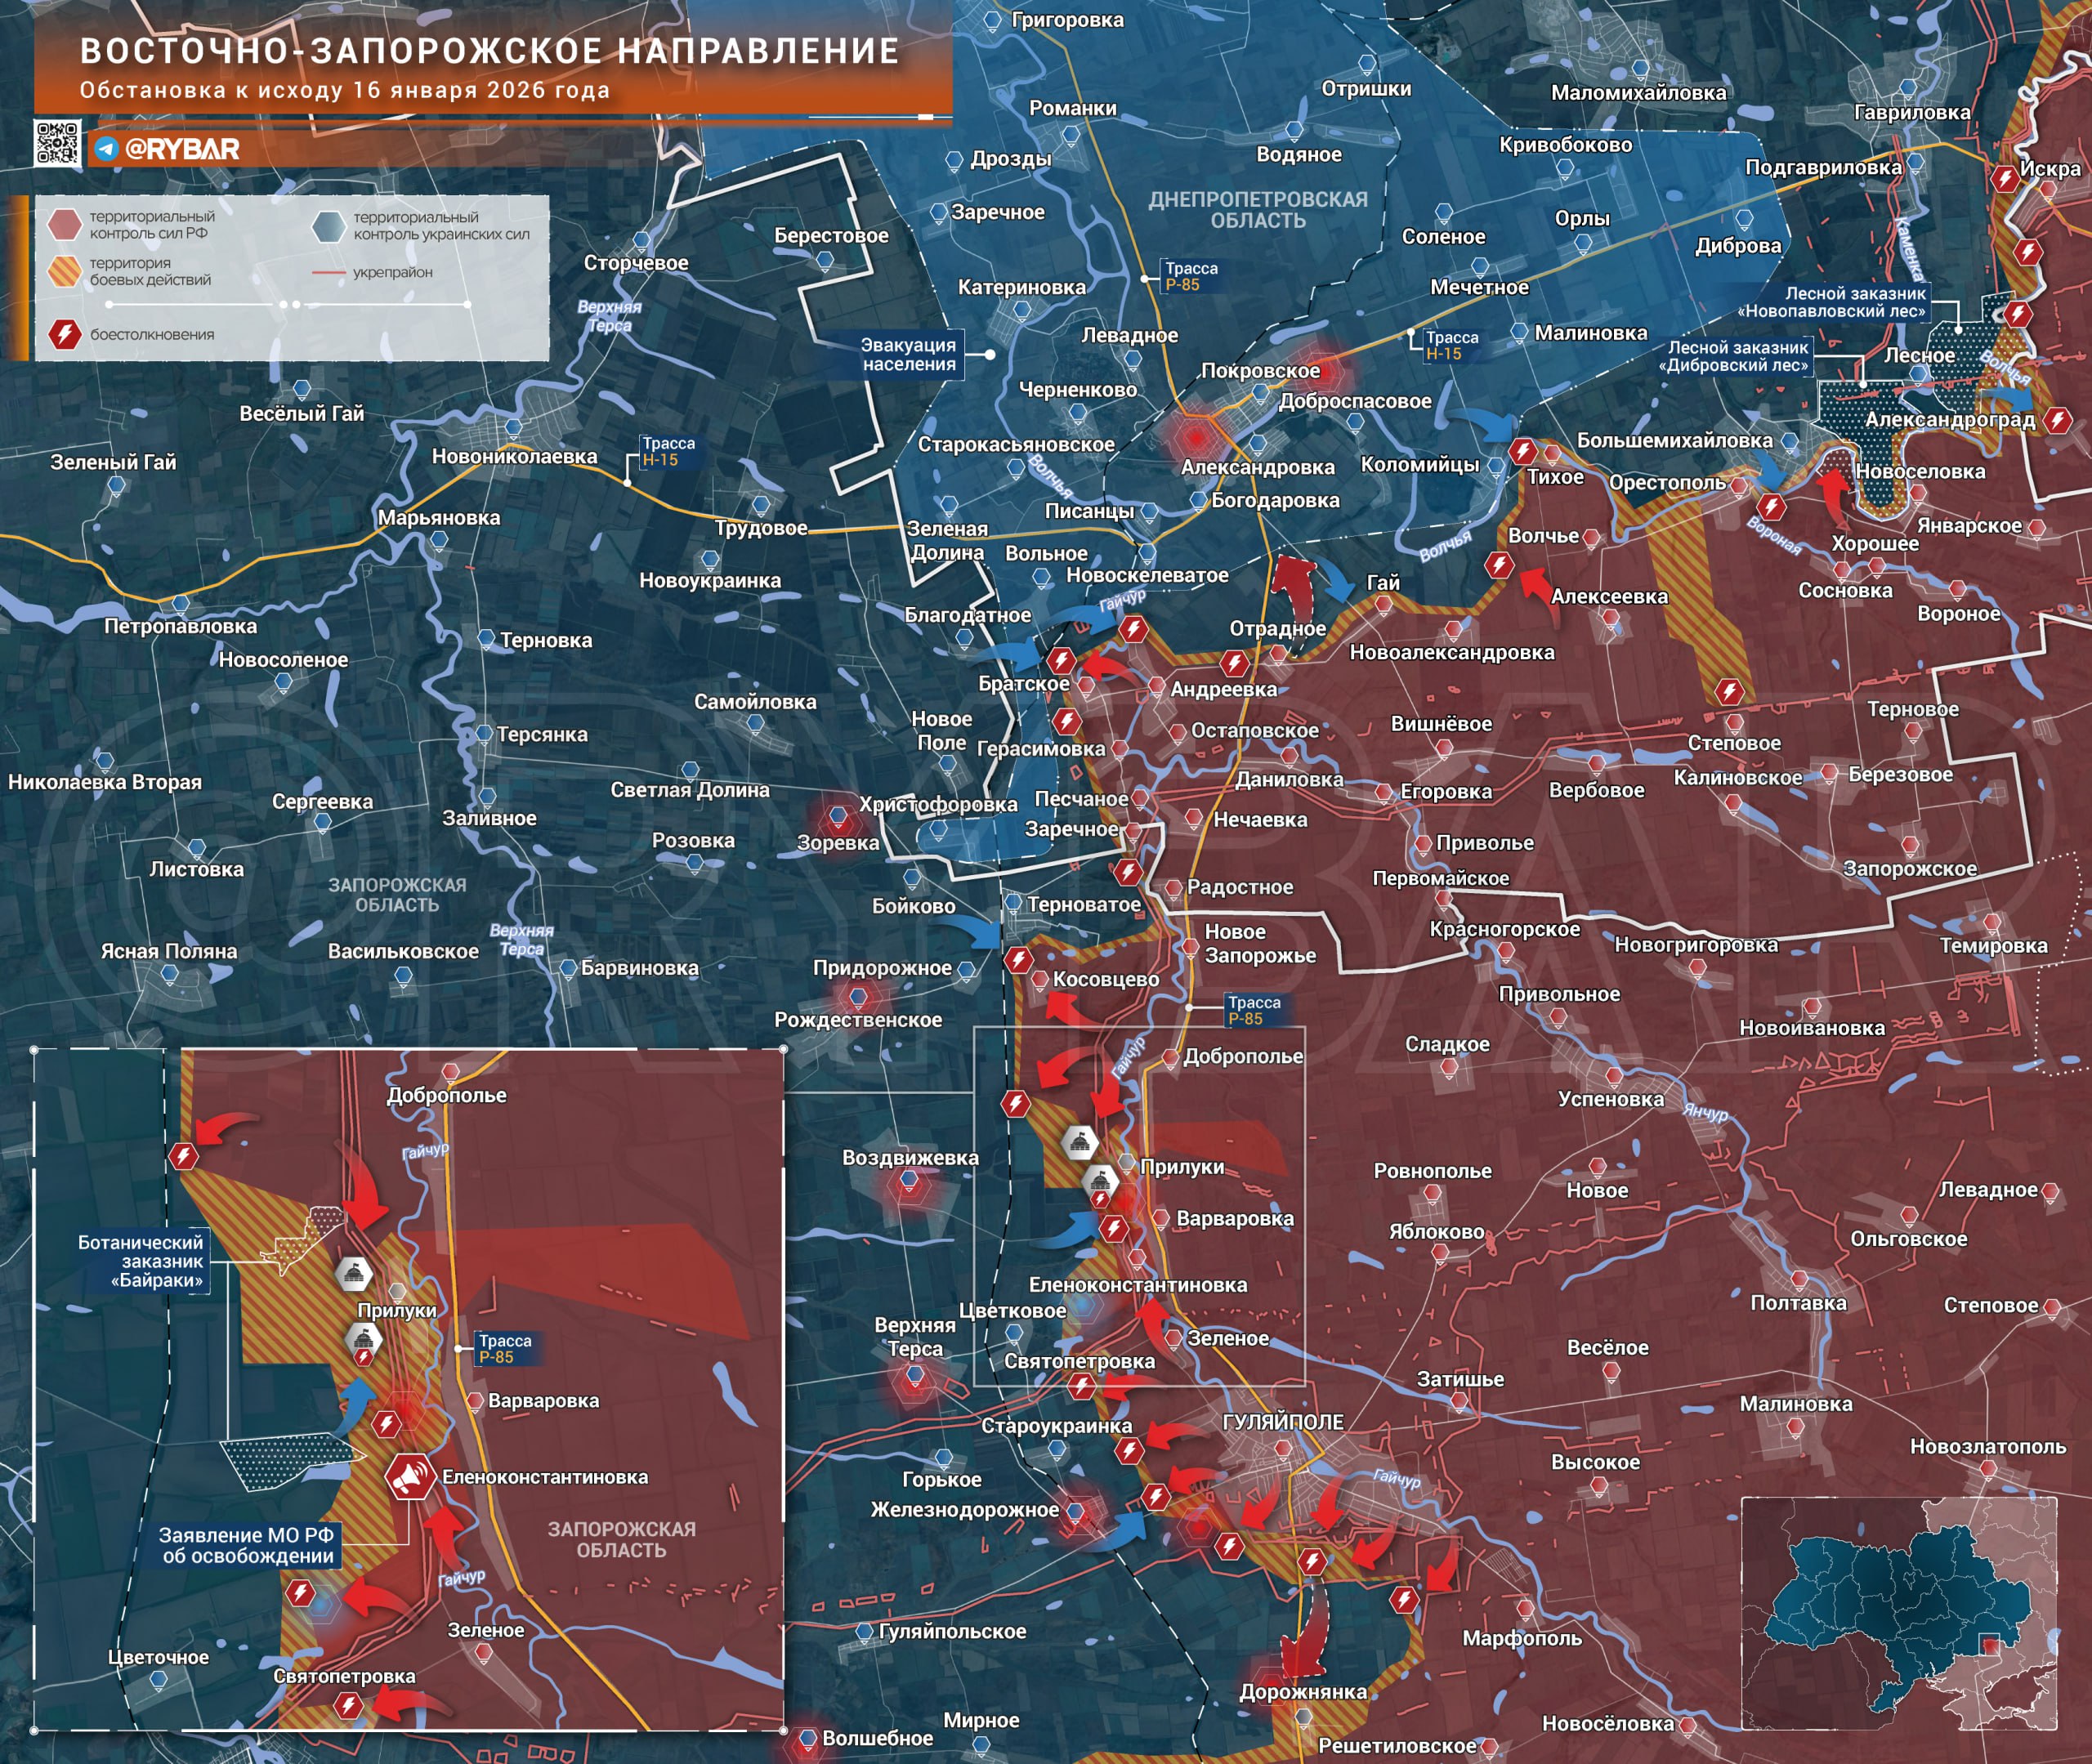Viewport: 2092px width, 1764px height.
Task: Open the @RYBAR channel link
Action: pos(182,150)
